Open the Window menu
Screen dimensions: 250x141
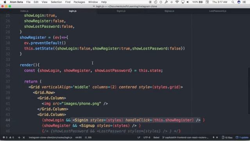(x=93, y=2)
